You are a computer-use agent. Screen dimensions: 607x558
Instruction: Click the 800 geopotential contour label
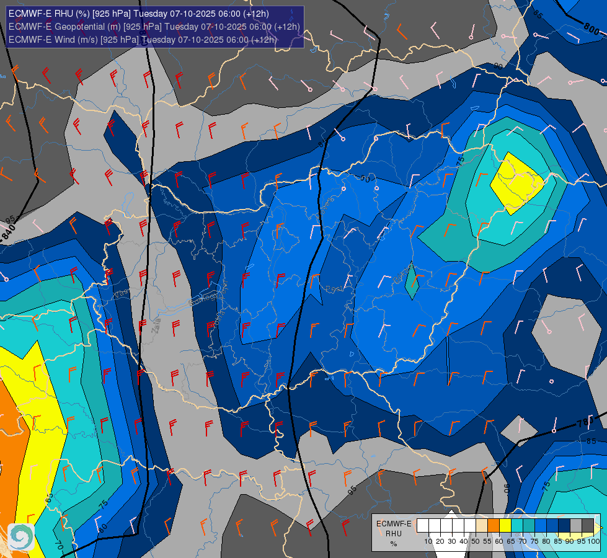tap(591, 29)
